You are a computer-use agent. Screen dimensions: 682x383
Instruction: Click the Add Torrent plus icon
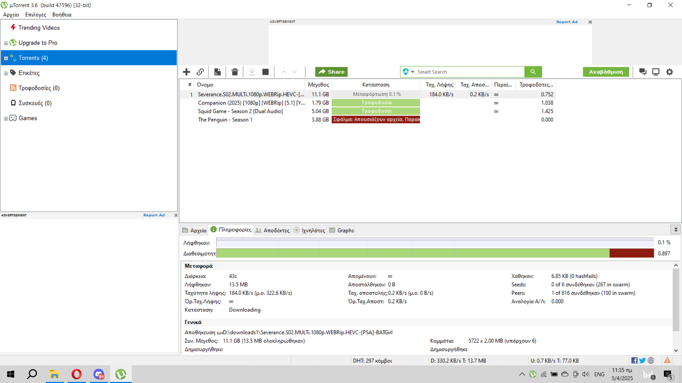[186, 72]
